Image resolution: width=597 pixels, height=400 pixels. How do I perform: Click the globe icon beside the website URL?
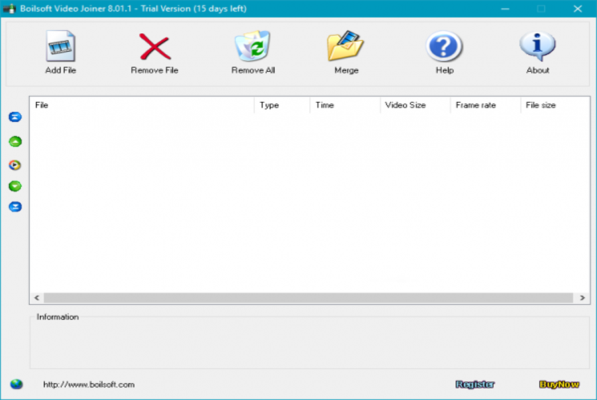coord(17,384)
